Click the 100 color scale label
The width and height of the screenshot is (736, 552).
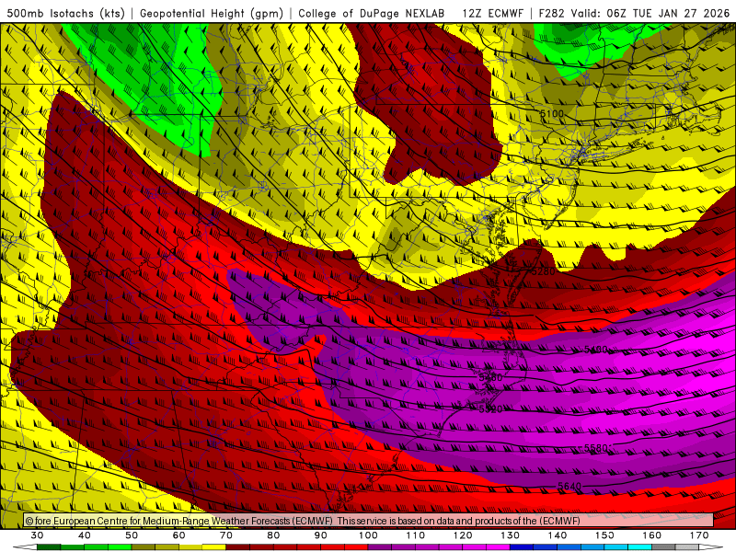[369, 535]
